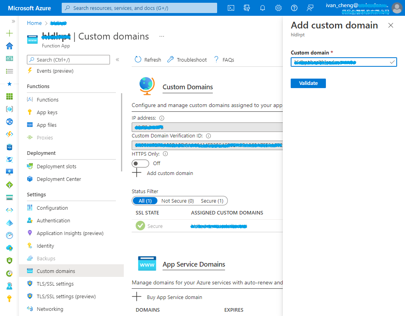Open Networking settings

pyautogui.click(x=50, y=308)
